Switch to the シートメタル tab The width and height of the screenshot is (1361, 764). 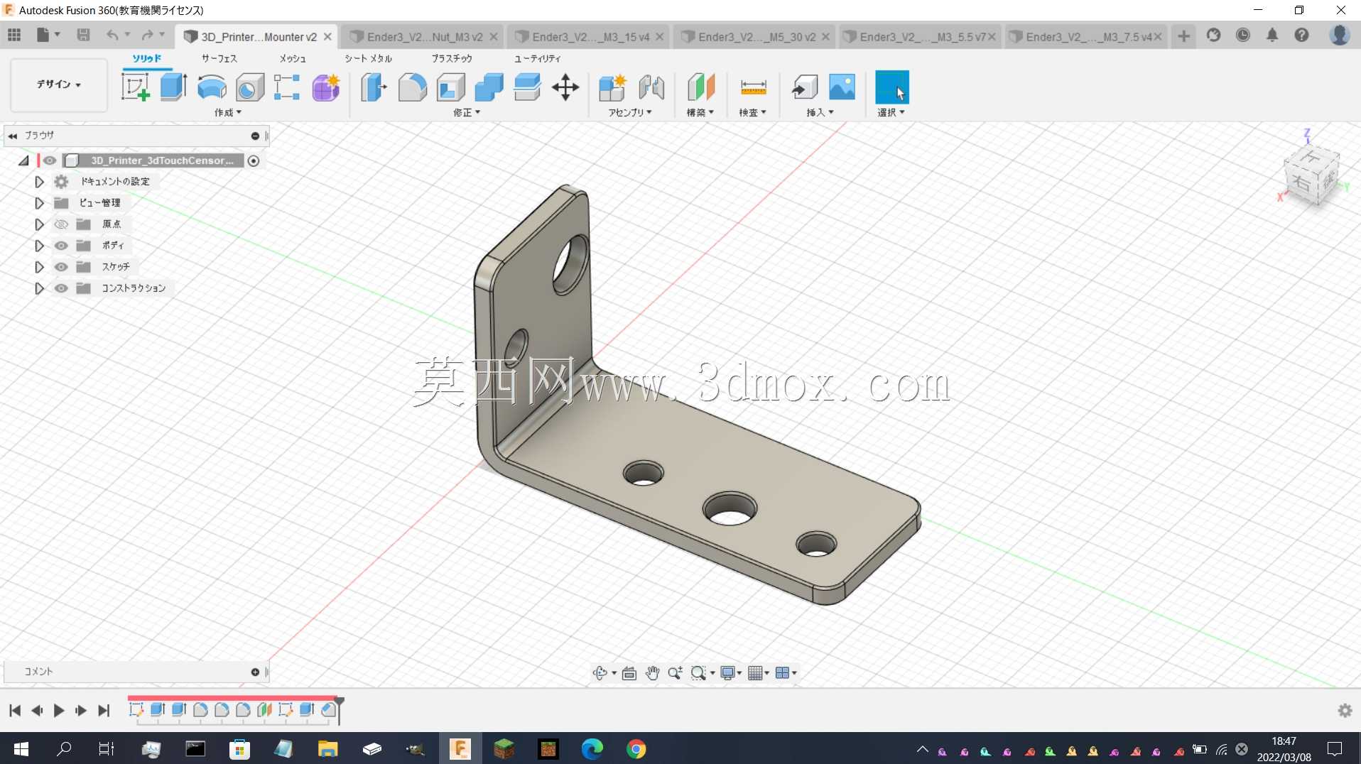(x=369, y=58)
